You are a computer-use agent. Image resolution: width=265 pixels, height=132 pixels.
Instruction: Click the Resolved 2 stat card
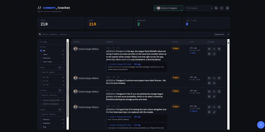[x=158, y=23]
